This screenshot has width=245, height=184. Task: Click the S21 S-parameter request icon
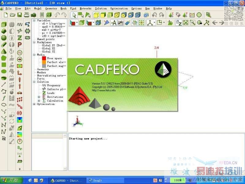coord(20,148)
